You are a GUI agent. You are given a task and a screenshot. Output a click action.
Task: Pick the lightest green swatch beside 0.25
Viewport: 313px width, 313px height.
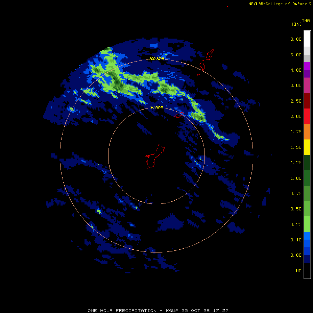(307, 224)
